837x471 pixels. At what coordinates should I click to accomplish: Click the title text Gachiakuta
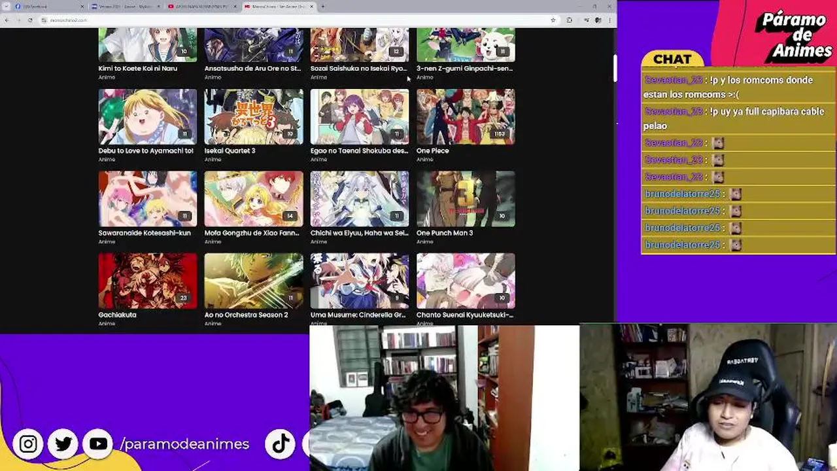[x=118, y=315]
